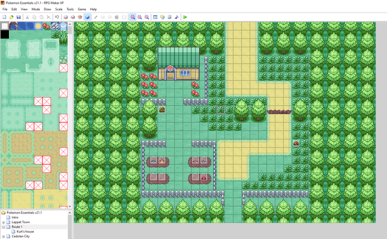
Task: Collapse the Route 1 map tree node
Action: (3, 227)
